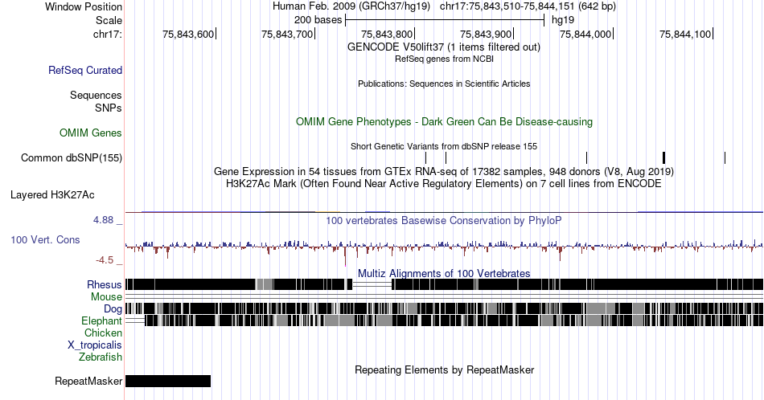This screenshot has width=764, height=400.
Task: Select the Mouse alignment row label
Action: [106, 297]
